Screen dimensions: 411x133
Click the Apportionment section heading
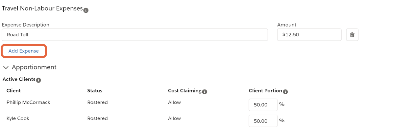pyautogui.click(x=34, y=67)
